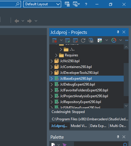Screen dimensions: 131x146
Task: Click the search magnifier icon in title bar
Action: (17, 4)
